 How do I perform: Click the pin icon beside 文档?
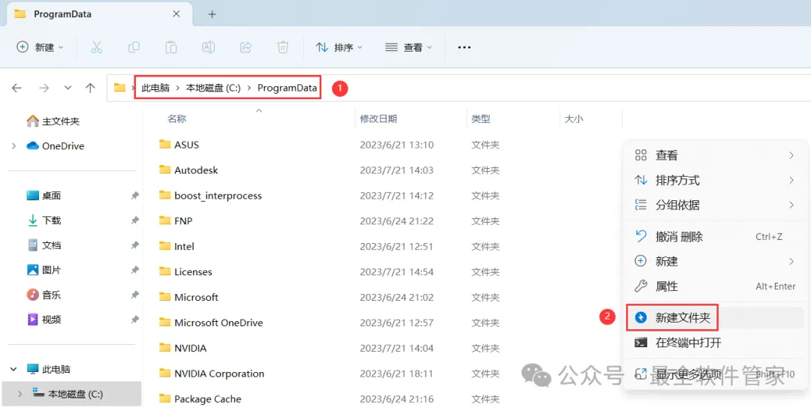click(x=135, y=245)
